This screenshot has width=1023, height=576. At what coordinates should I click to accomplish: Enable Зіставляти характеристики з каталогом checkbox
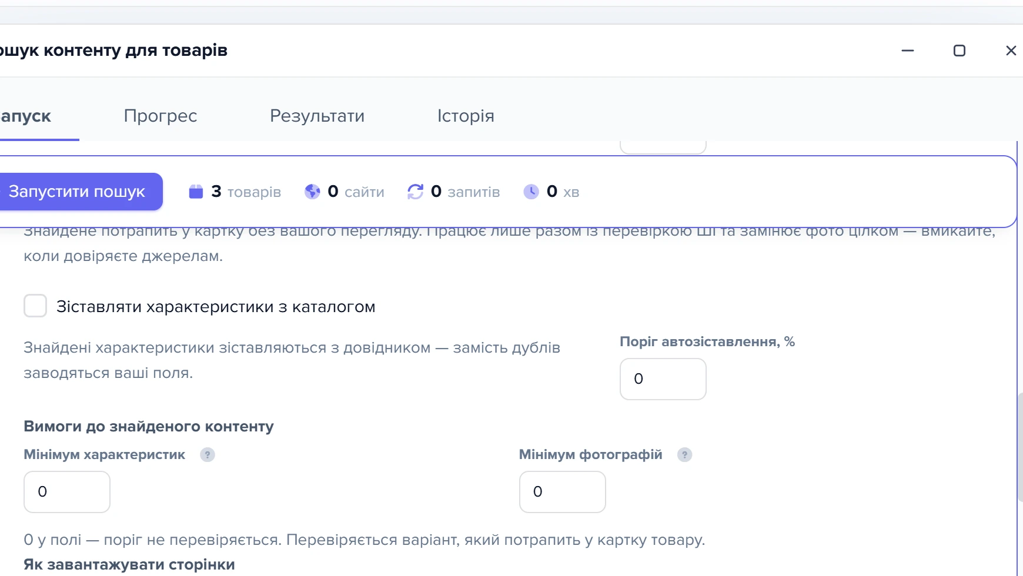tap(35, 306)
